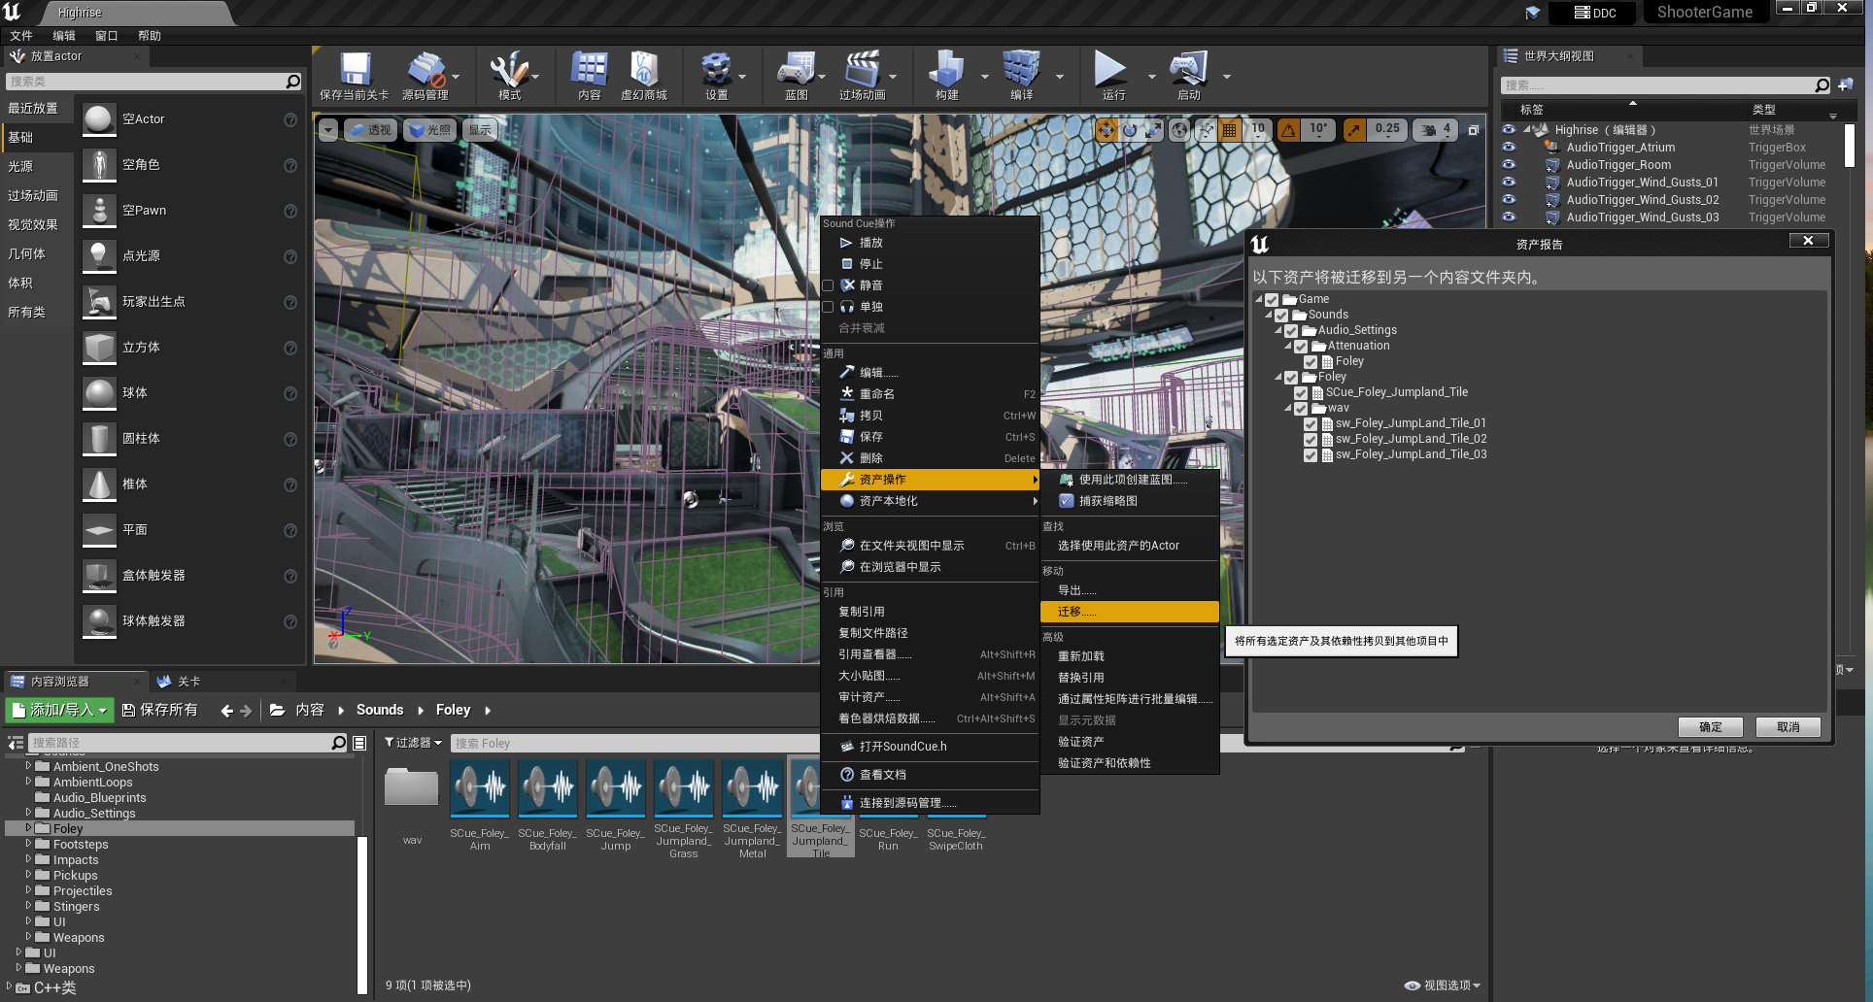Click 取消 to cancel asset report
Image resolution: width=1873 pixels, height=1002 pixels.
tap(1788, 727)
